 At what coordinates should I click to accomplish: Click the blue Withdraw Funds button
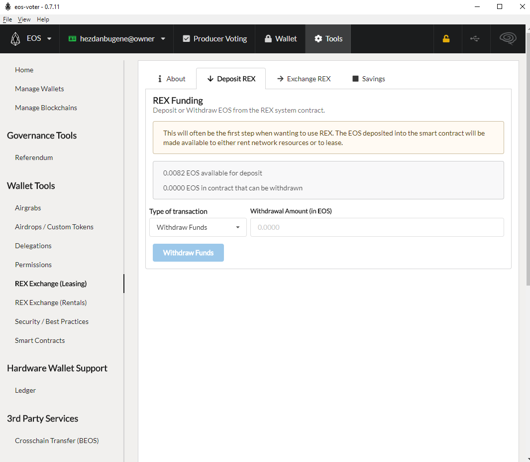(x=188, y=253)
